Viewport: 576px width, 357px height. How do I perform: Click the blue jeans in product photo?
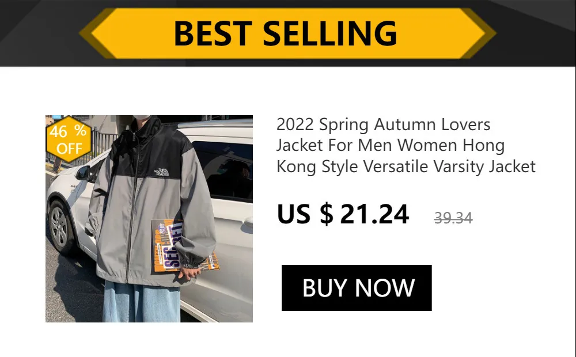coord(142,302)
